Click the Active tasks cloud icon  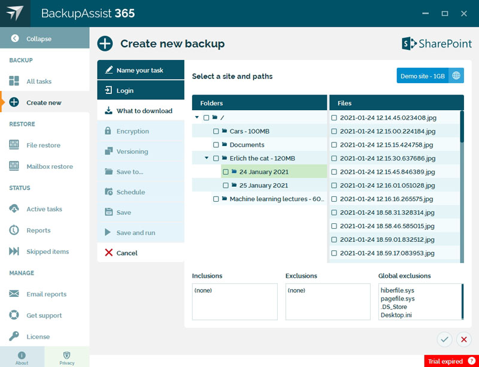(x=14, y=209)
